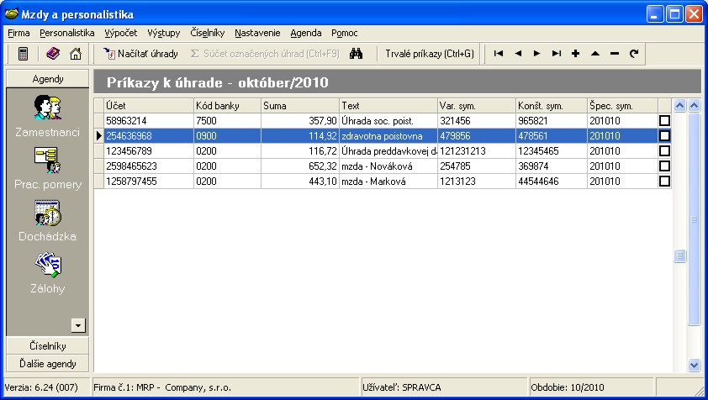Click the scrollbar down arrow

(x=694, y=365)
